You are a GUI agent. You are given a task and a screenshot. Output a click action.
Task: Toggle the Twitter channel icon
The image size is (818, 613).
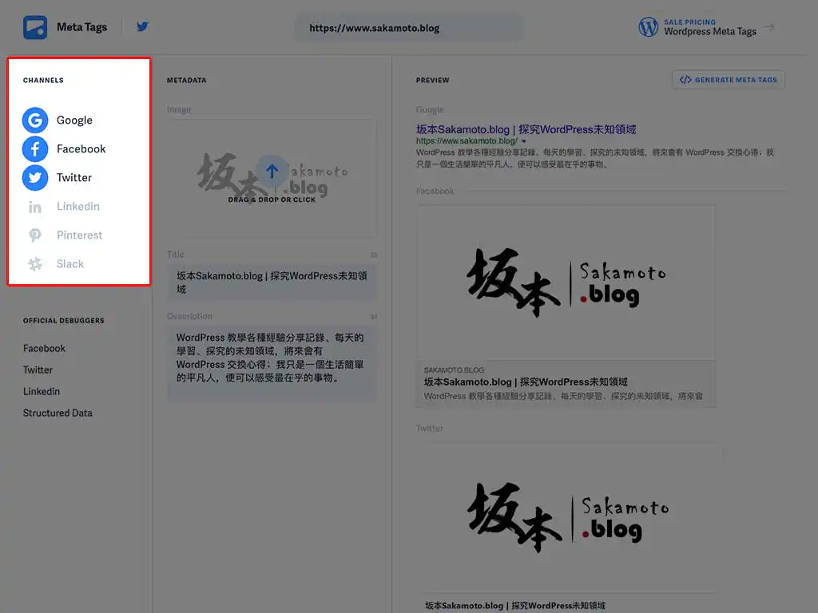tap(35, 178)
